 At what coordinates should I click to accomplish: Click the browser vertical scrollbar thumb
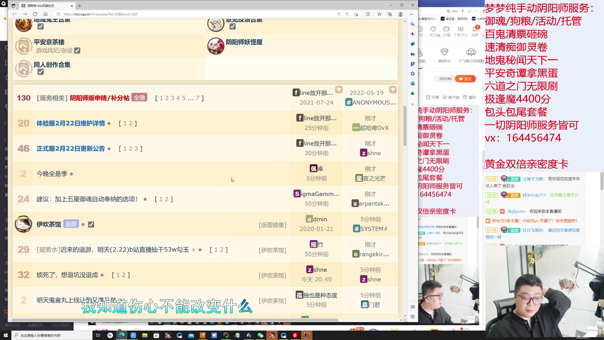click(x=405, y=126)
